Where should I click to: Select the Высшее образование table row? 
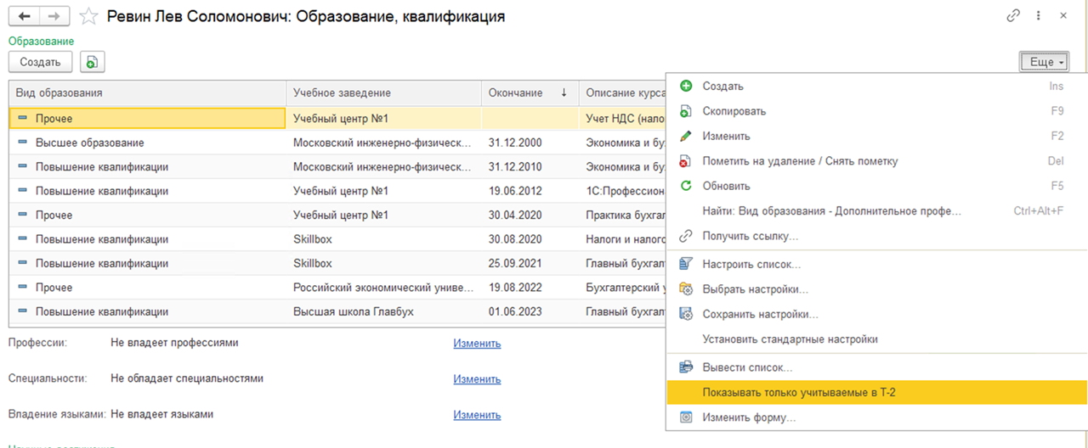[146, 143]
